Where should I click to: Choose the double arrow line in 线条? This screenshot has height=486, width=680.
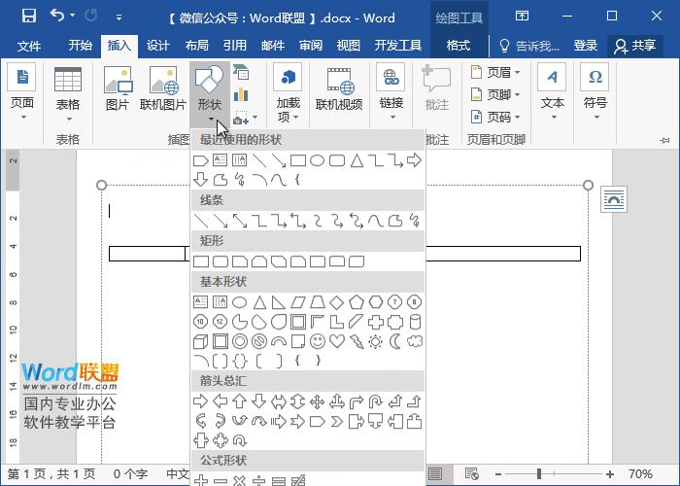click(x=239, y=221)
